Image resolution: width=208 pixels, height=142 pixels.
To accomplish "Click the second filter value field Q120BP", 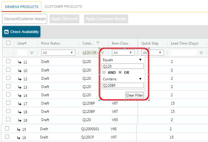I will 123,85.
